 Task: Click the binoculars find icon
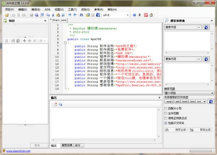point(81,15)
